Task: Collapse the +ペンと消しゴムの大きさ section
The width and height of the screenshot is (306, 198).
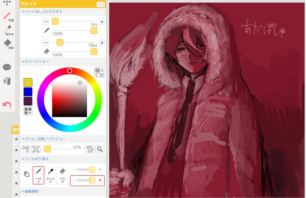Action: point(42,11)
